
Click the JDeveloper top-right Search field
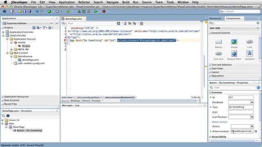pos(240,11)
